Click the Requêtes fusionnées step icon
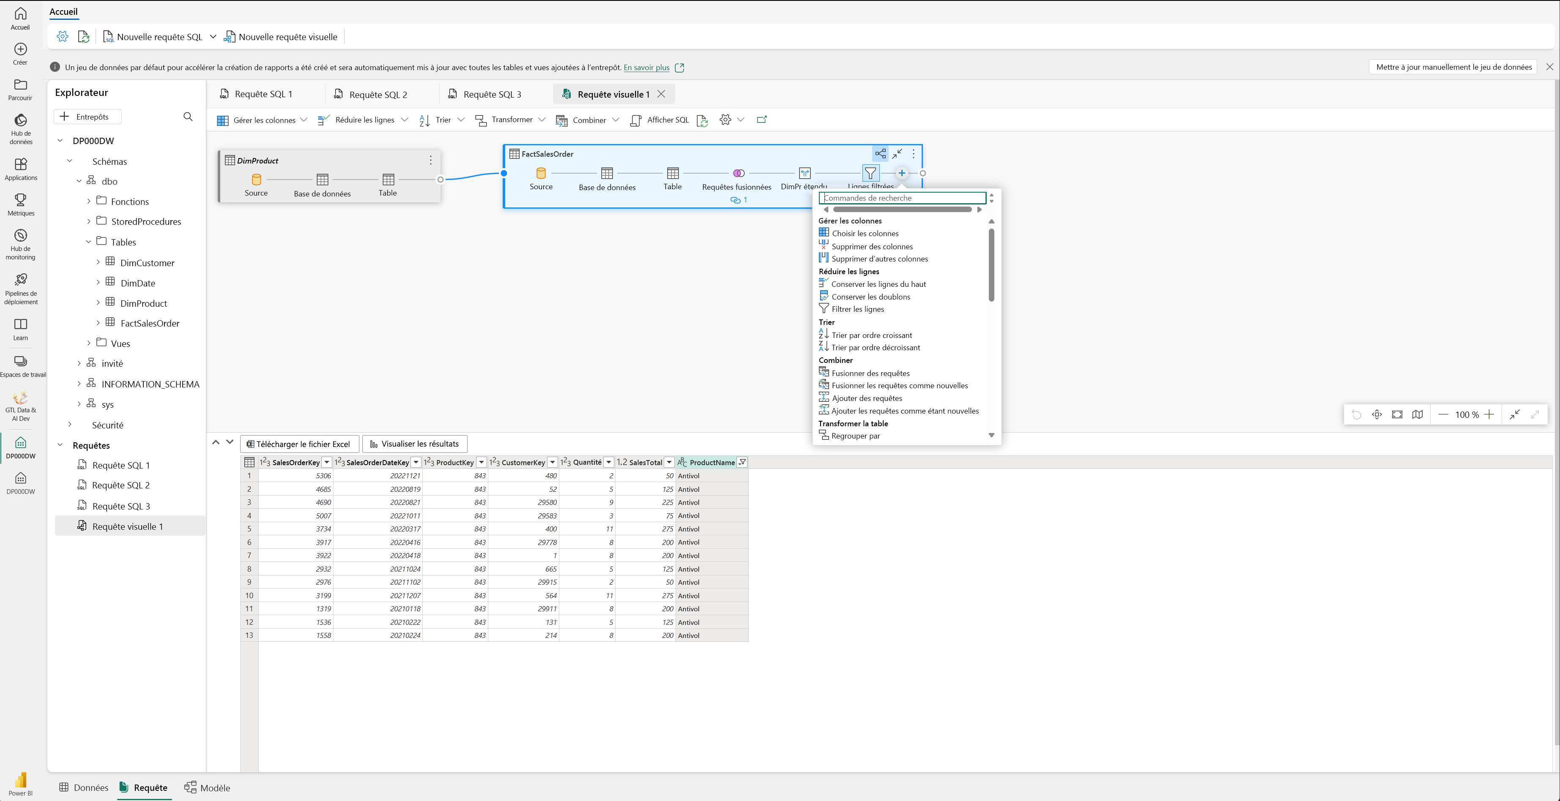The height and width of the screenshot is (801, 1560). (738, 174)
